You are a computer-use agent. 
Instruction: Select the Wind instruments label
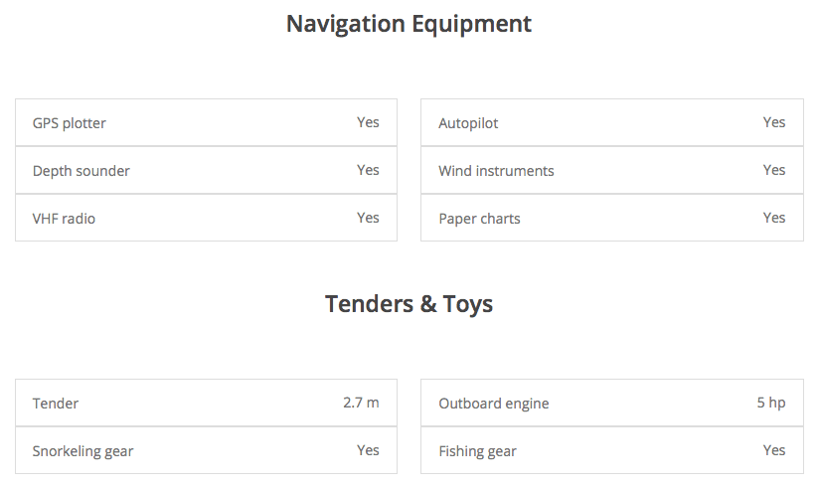coord(496,171)
